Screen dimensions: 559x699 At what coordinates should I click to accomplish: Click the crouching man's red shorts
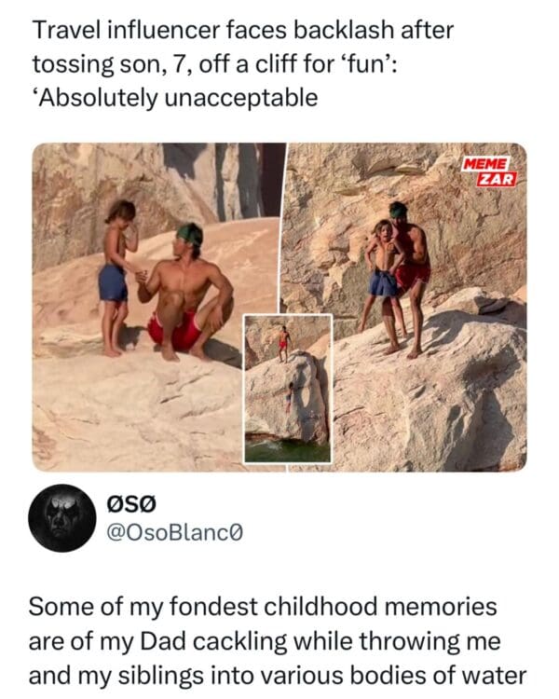pos(177,332)
